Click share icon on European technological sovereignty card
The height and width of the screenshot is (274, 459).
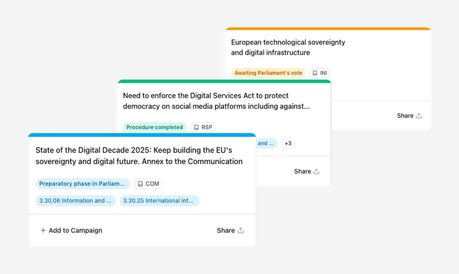(419, 115)
